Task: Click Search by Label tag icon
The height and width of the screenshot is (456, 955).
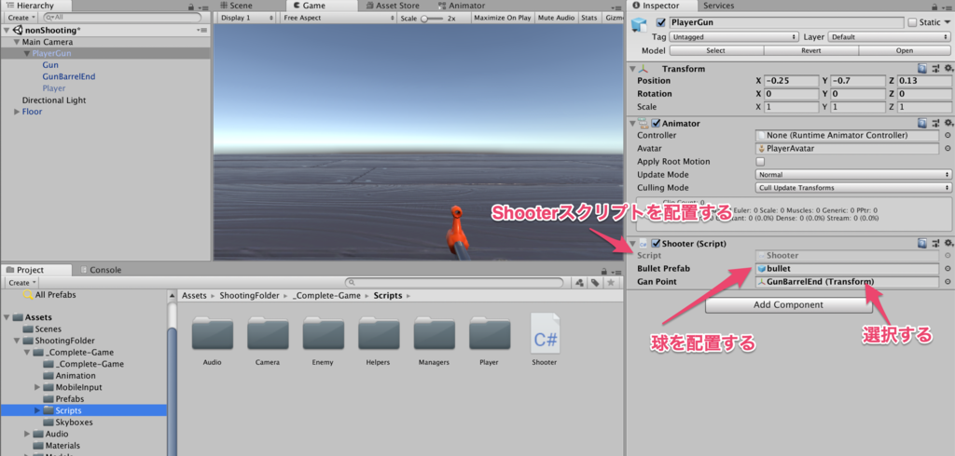Action: coord(594,283)
